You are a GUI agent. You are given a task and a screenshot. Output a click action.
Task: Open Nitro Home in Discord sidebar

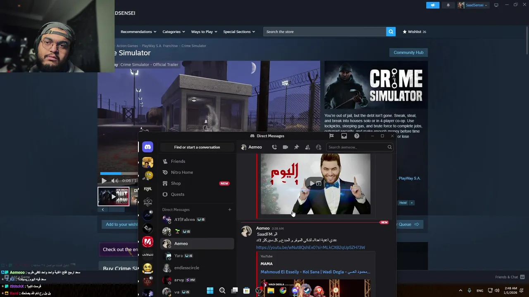tap(197, 172)
